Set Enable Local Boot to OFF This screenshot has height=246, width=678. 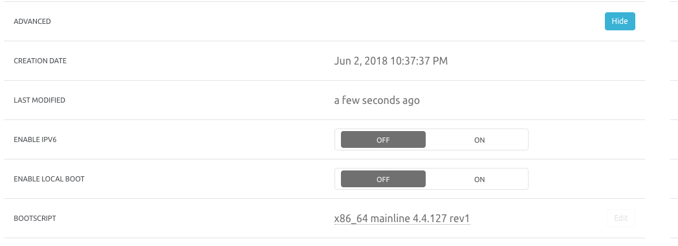click(x=383, y=179)
